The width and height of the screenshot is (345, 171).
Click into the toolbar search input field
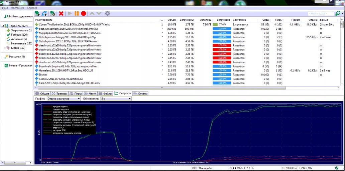tap(321, 14)
